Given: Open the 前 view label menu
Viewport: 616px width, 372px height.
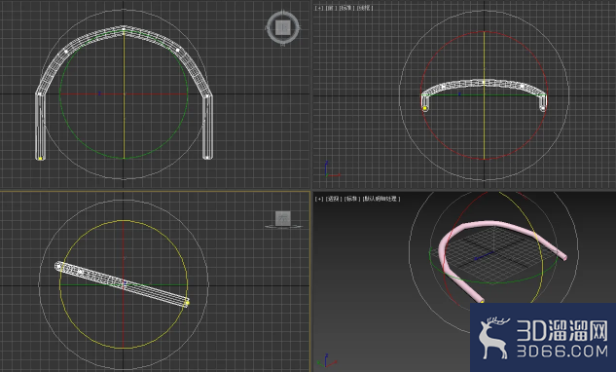Looking at the screenshot, I should [x=331, y=8].
